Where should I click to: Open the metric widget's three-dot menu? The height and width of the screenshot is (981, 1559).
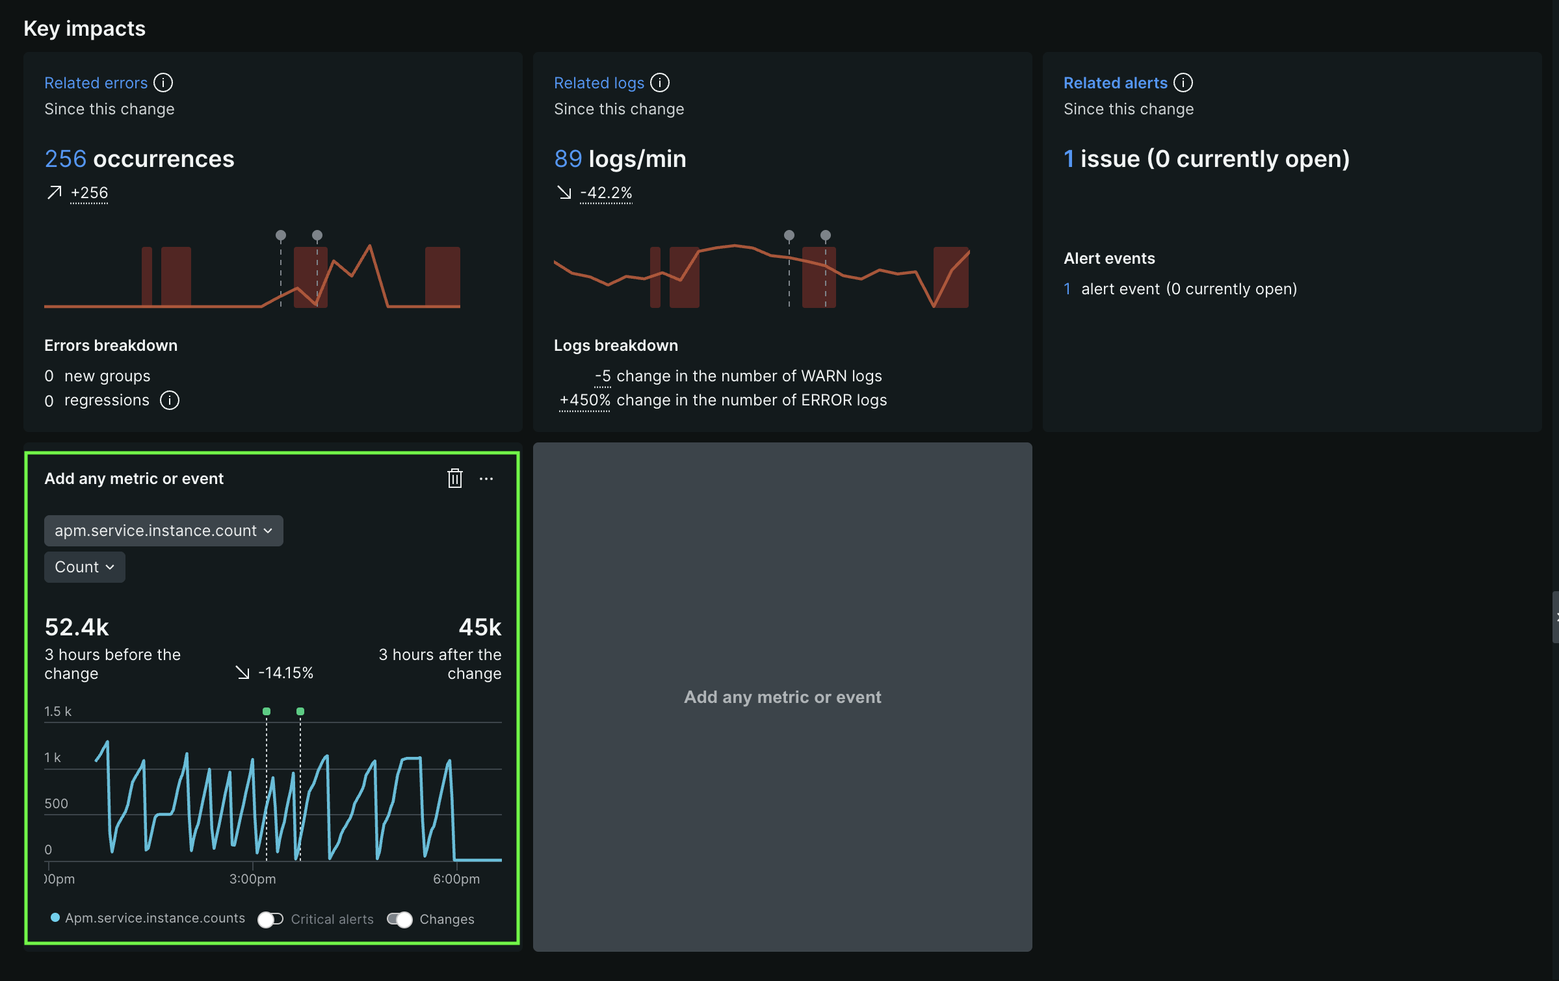[486, 479]
